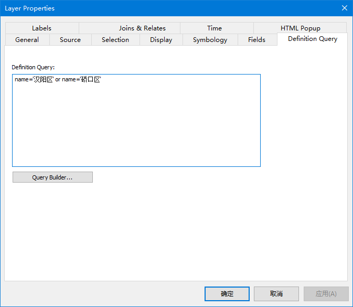Click inside the Definition Query text box
Screen dimensions: 353x307
[136, 121]
